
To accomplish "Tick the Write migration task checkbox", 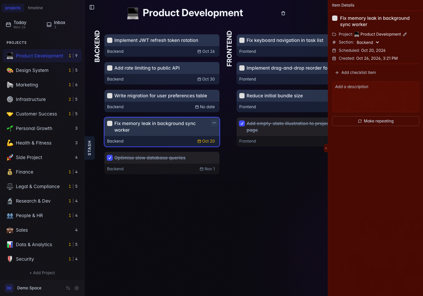I will pos(110,96).
